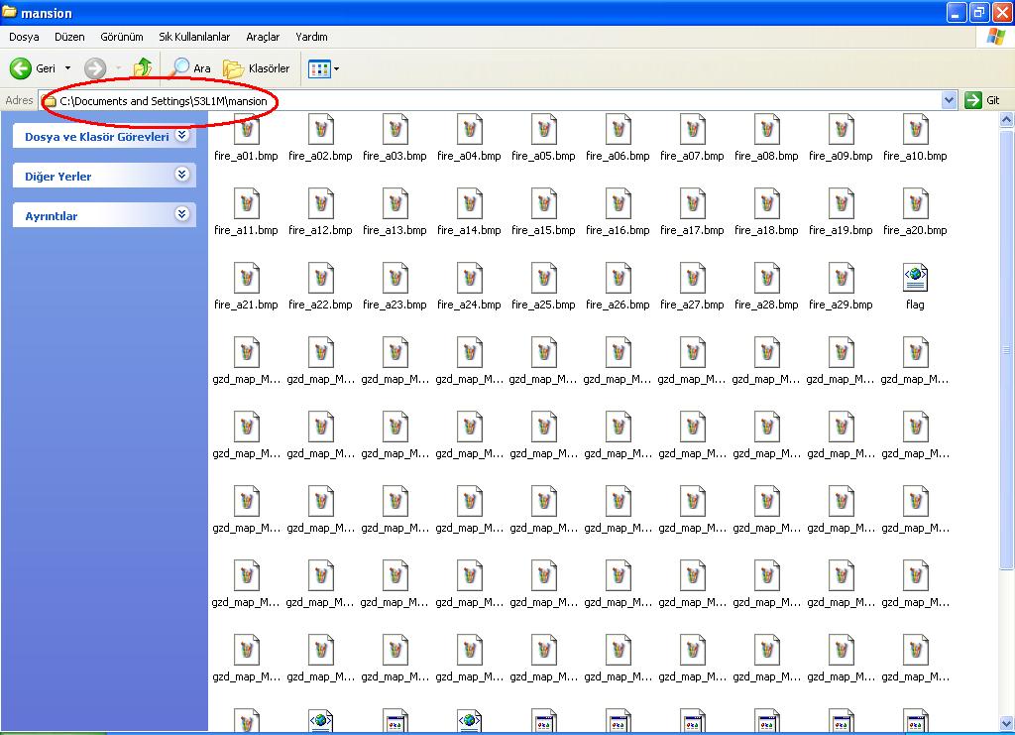Click the Diğer Yerler heading

point(58,177)
